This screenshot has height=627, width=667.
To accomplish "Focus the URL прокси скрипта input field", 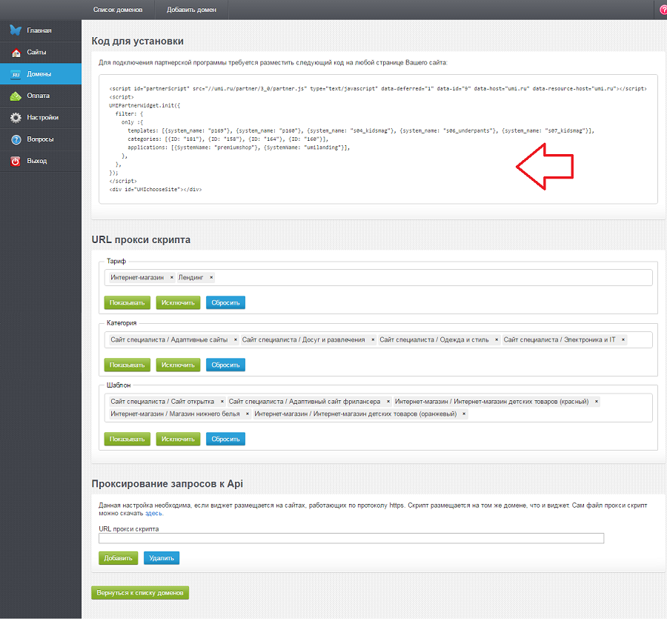I will (351, 538).
